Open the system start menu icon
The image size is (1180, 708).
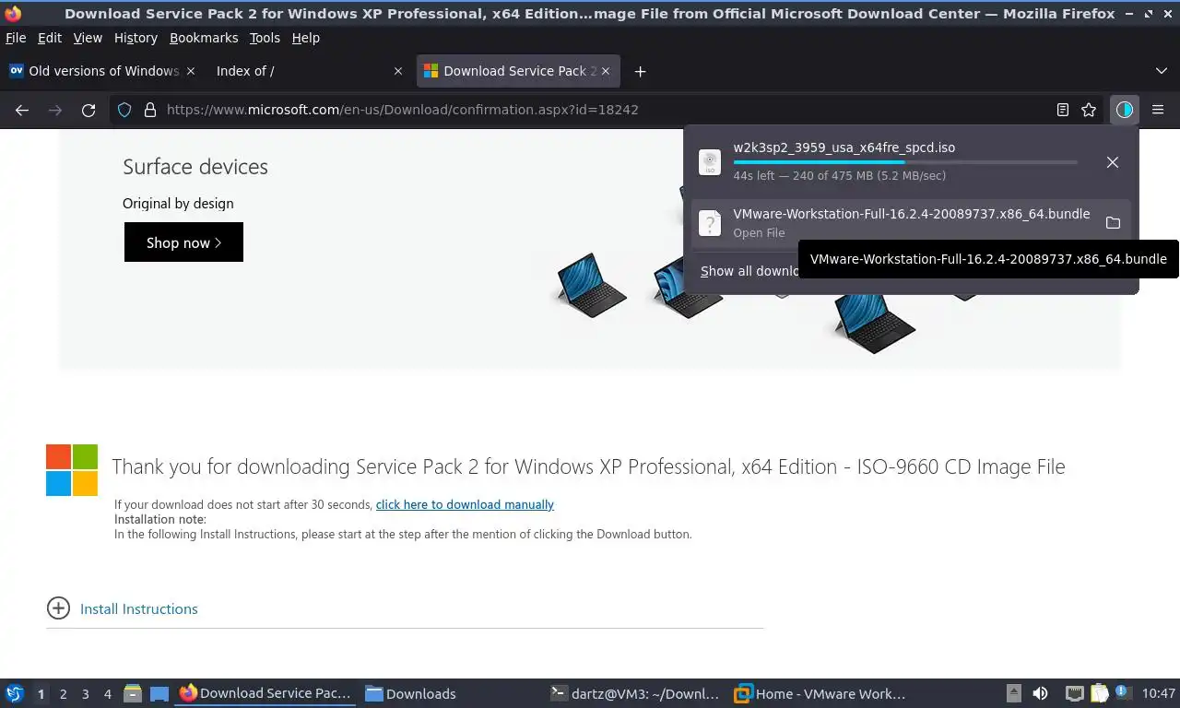click(15, 693)
